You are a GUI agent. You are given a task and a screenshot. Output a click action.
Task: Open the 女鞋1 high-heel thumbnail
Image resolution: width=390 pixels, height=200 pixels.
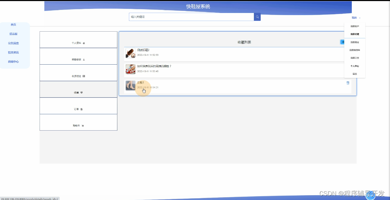pos(131,85)
